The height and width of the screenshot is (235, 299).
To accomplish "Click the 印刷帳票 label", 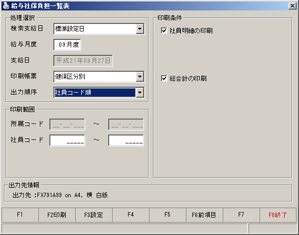I will click(x=23, y=76).
